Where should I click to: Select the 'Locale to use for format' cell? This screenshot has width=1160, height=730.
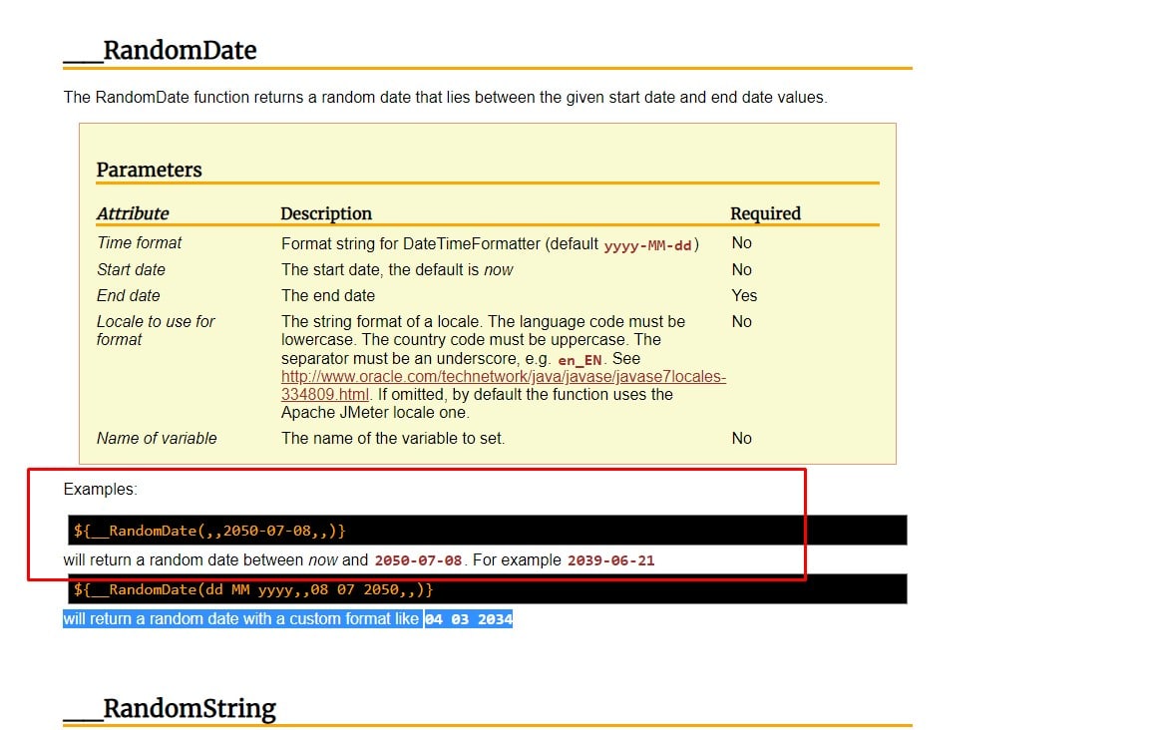click(156, 331)
